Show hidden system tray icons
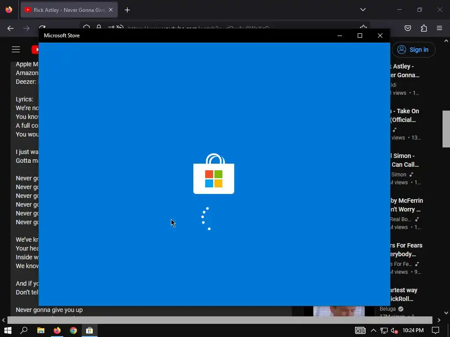The image size is (450, 337). (374, 330)
